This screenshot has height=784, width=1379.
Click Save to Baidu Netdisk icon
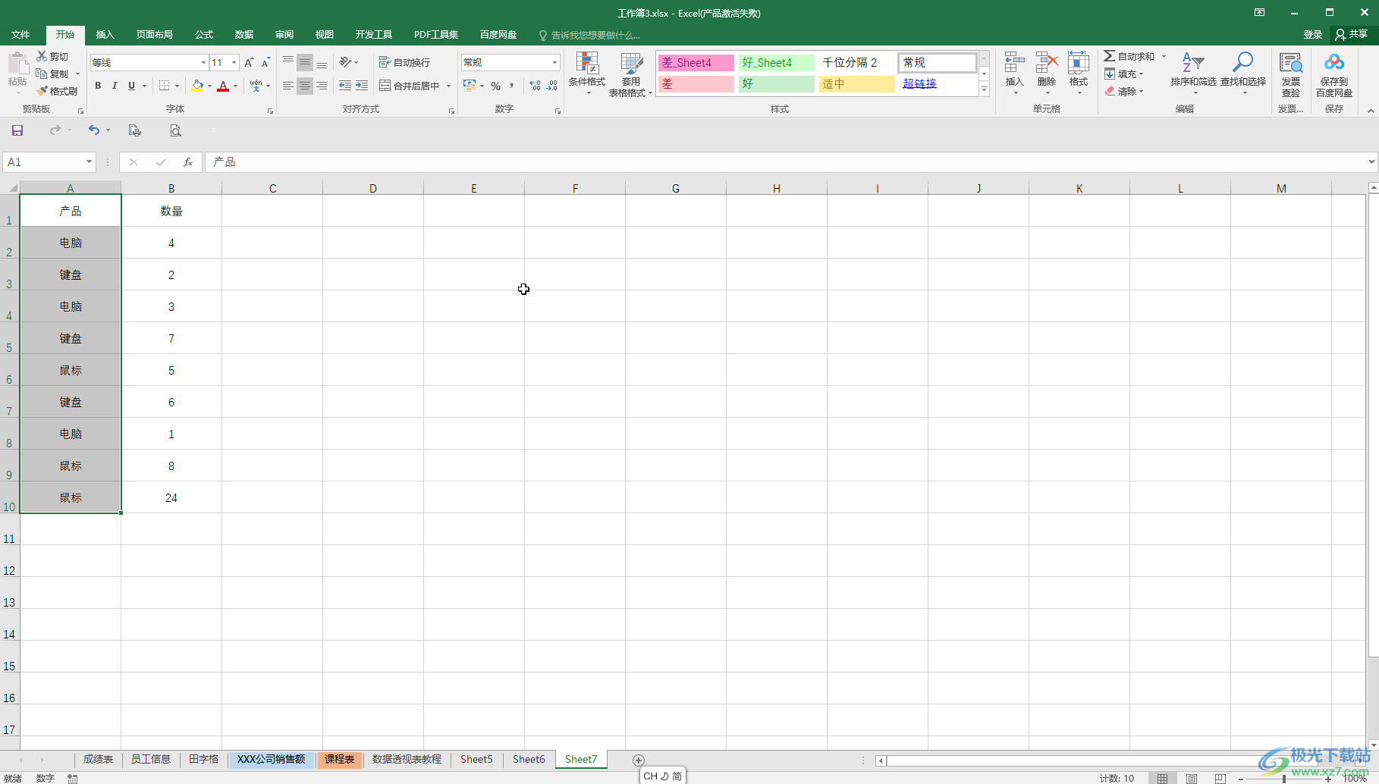tap(1334, 63)
